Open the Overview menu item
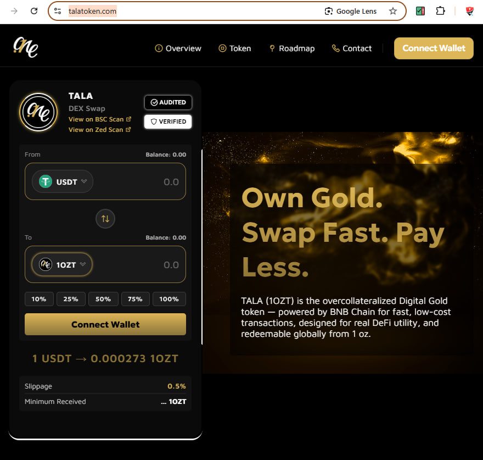Screen dimensions: 483x460 [x=178, y=48]
